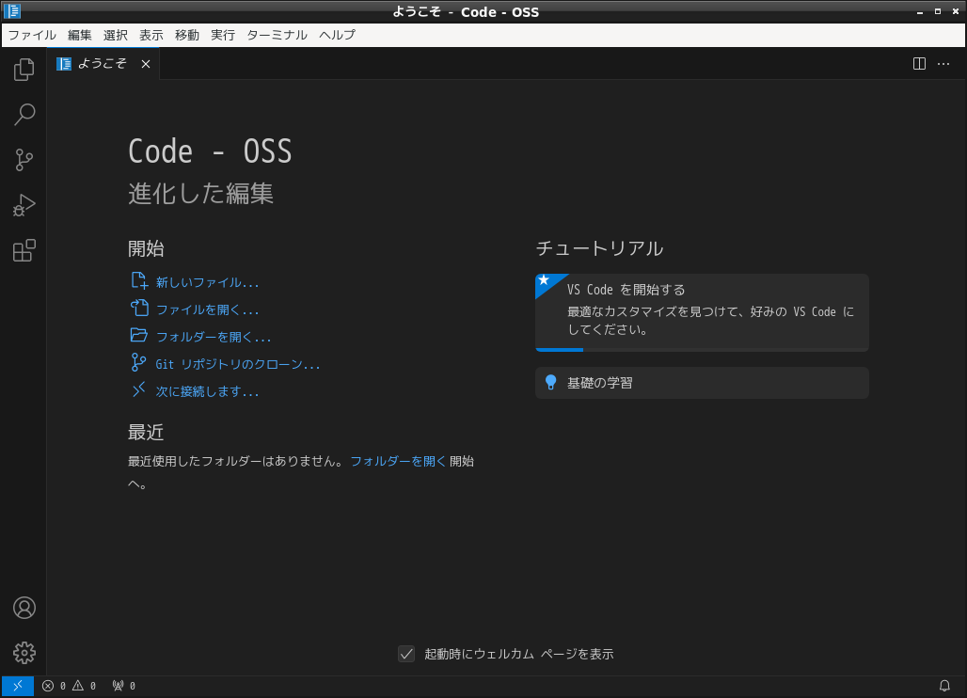Image resolution: width=967 pixels, height=698 pixels.
Task: Open the 表示 menu
Action: 151,35
